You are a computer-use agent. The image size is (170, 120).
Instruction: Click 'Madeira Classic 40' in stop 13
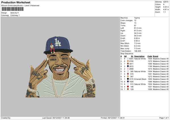(161, 89)
